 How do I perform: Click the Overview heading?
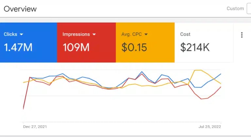(20, 9)
